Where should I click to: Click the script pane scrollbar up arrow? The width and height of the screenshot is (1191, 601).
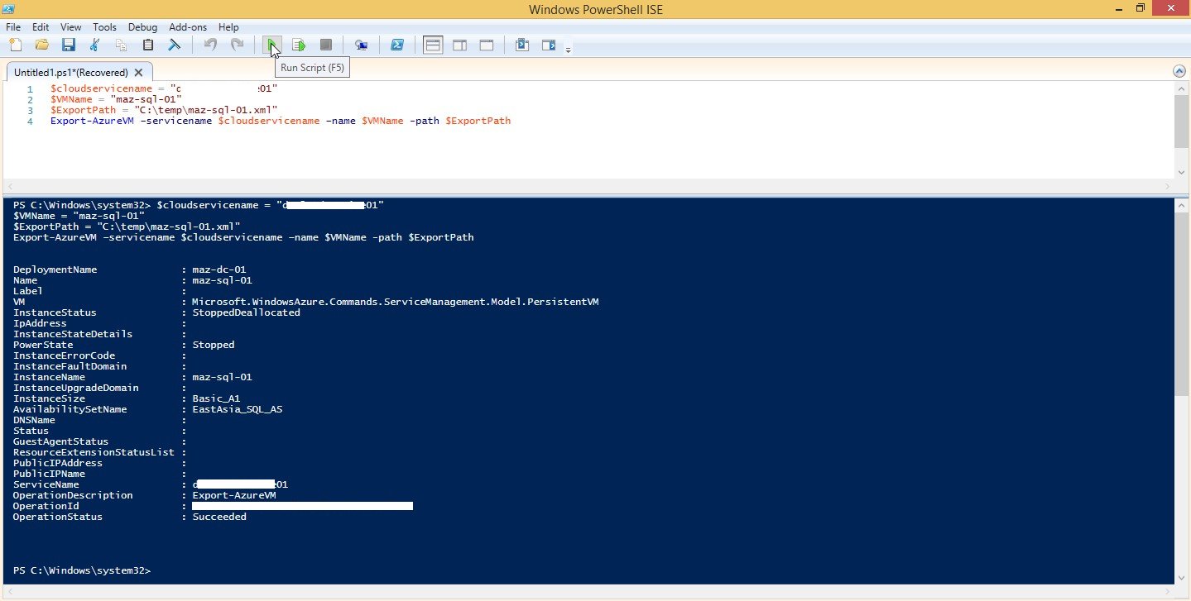click(x=1181, y=88)
